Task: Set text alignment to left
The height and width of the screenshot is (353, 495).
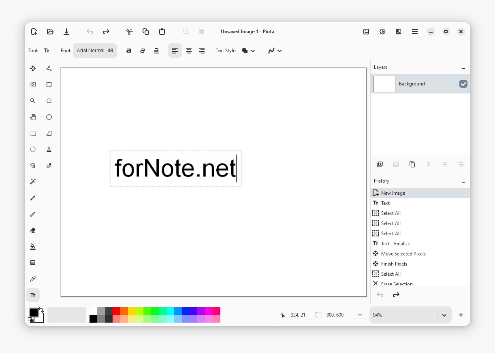Action: coord(175,51)
